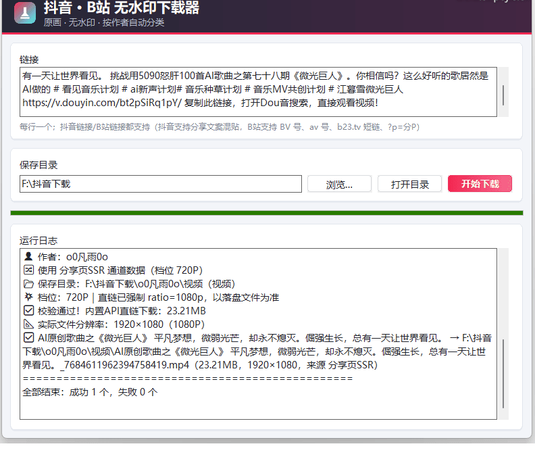Viewport: 535px width, 461px height.
Task: Click the spark icon beside 档位 720P line
Action: 28,297
